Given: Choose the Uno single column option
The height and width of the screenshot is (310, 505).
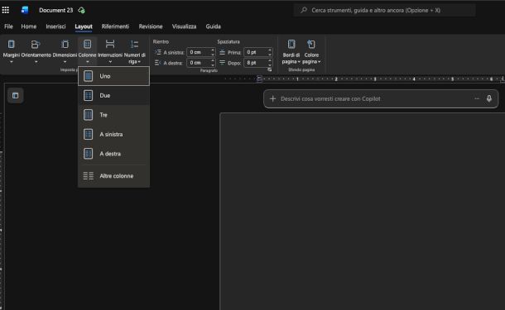Looking at the screenshot, I should pos(113,76).
